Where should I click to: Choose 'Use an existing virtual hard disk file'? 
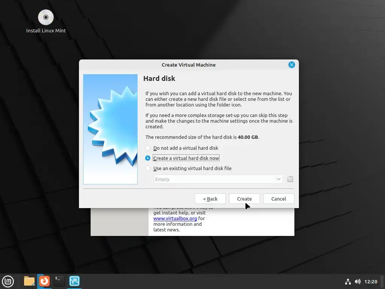tap(188, 168)
